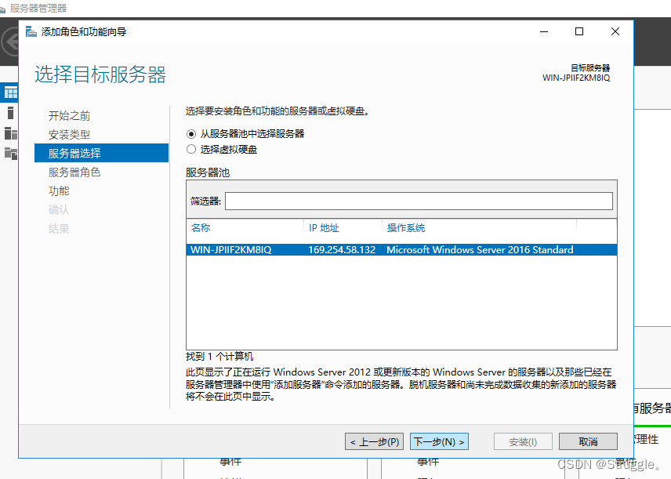671x479 pixels.
Task: Close the 添加角色和功能向导 window
Action: (615, 31)
